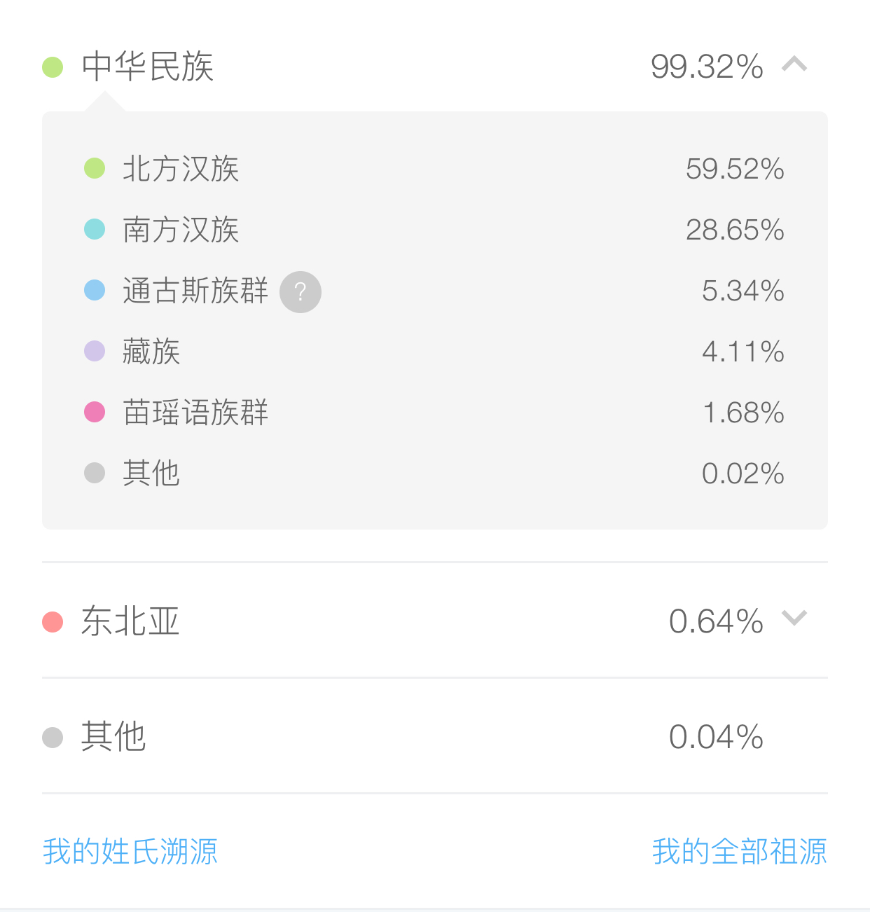Select the 藏族 row label

click(x=151, y=352)
